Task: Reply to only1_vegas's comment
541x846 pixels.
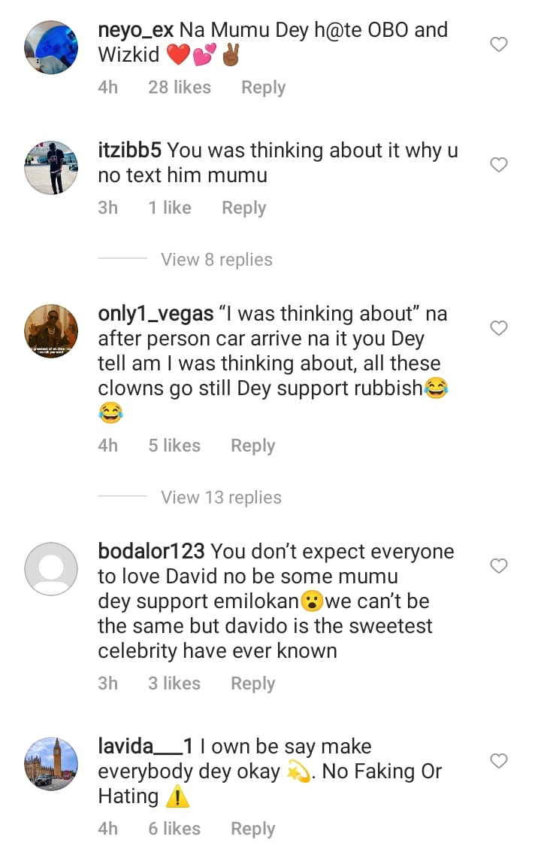Action: pyautogui.click(x=252, y=446)
